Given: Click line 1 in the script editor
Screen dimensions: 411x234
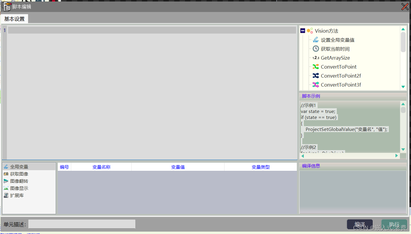Looking at the screenshot, I should [x=152, y=30].
